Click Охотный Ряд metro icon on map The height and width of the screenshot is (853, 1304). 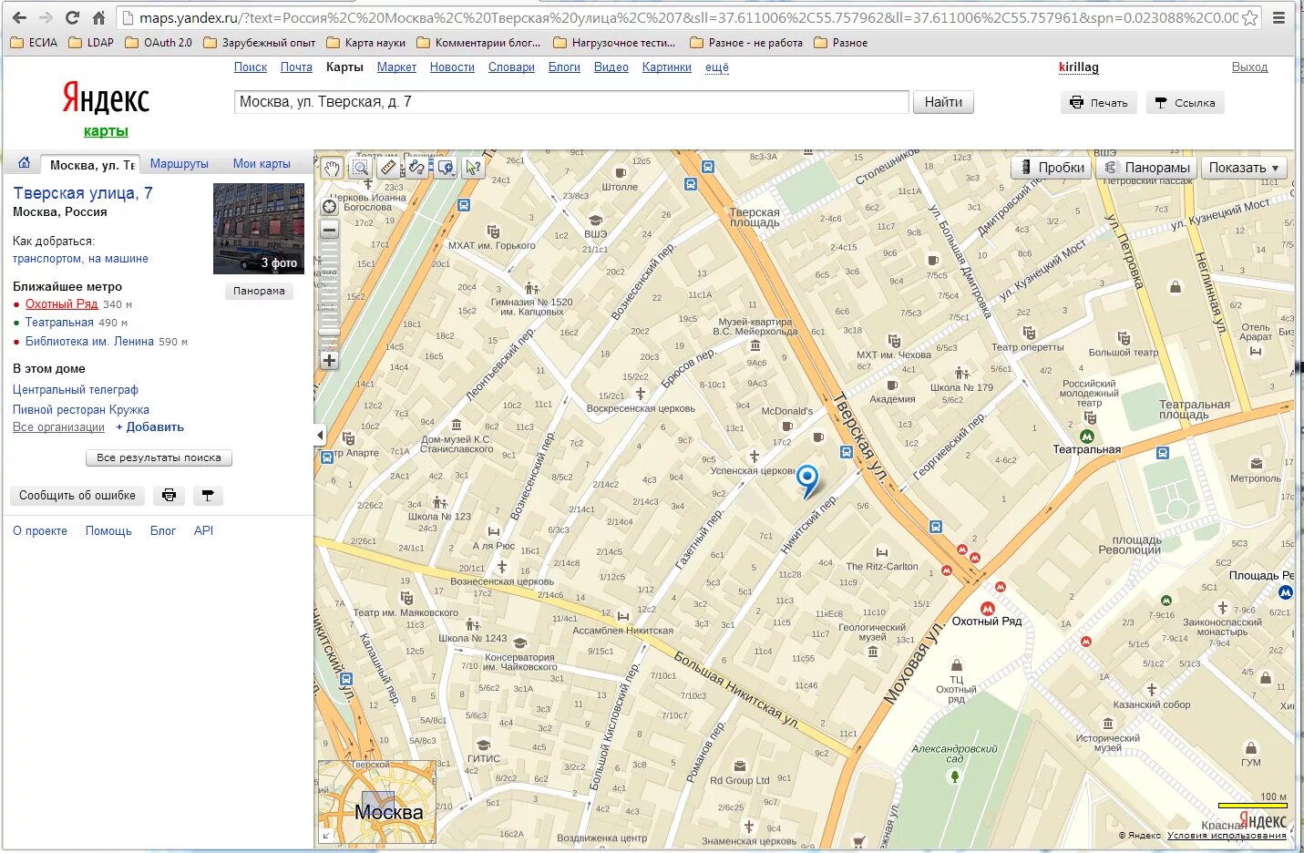[987, 608]
